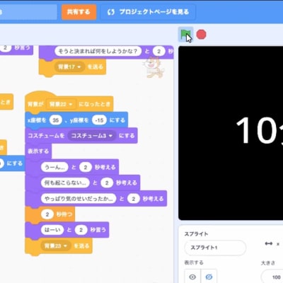The image size is (283, 283).
Task: Click the そうと決まれば何をしようかな？ text field
Action: click(x=98, y=51)
